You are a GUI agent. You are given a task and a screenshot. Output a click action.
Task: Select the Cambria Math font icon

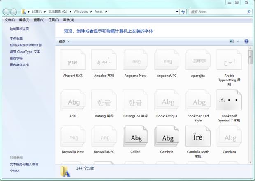pos(198,136)
